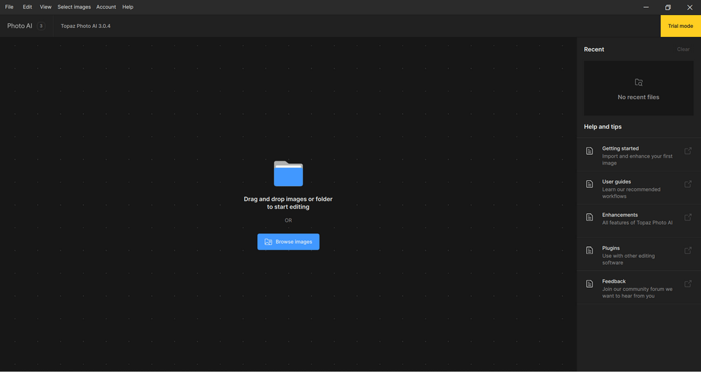Screen dimensions: 701x372
Task: Click the blue folder icon in center
Action: pyautogui.click(x=288, y=174)
